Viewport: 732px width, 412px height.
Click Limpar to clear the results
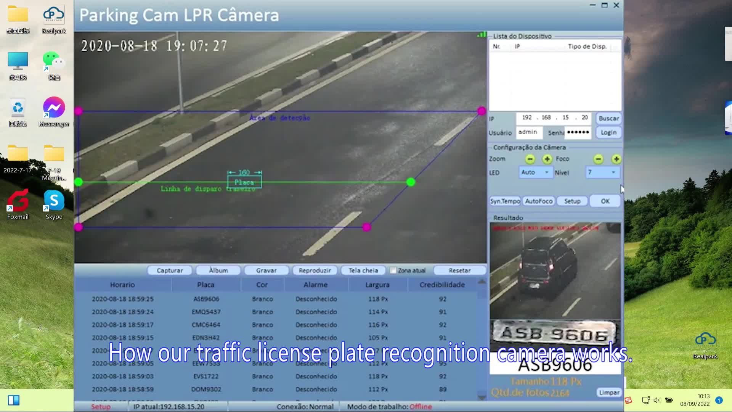point(608,392)
